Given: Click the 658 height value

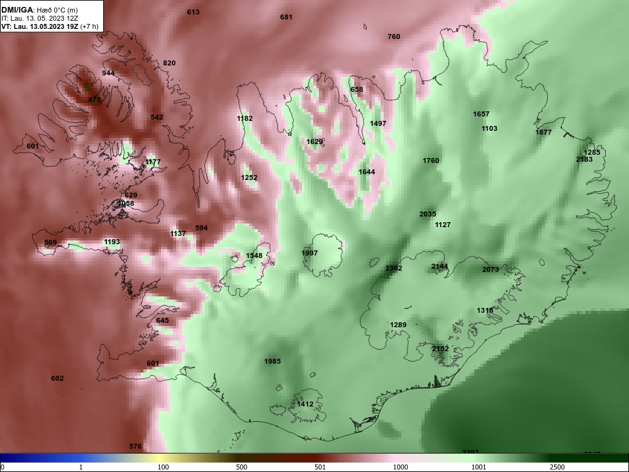Looking at the screenshot, I should [x=357, y=89].
